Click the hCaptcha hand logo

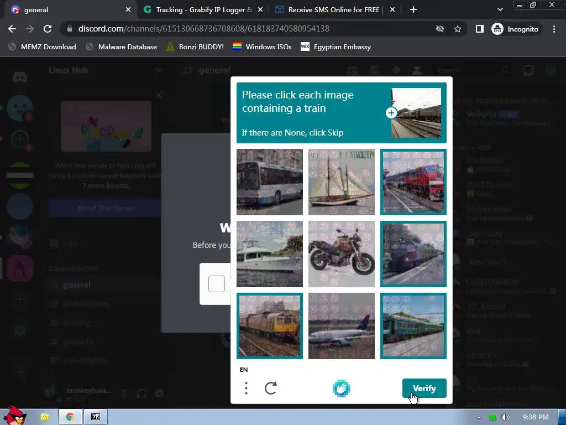click(x=341, y=388)
